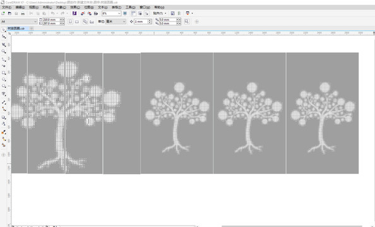Set page orientation to Landscape
375x227 pixels.
[x=77, y=21]
